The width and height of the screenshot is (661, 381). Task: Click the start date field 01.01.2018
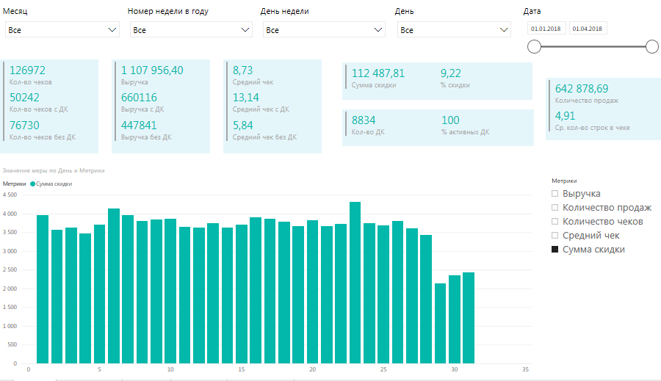[546, 28]
